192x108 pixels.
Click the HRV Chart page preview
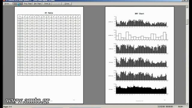[139, 55]
